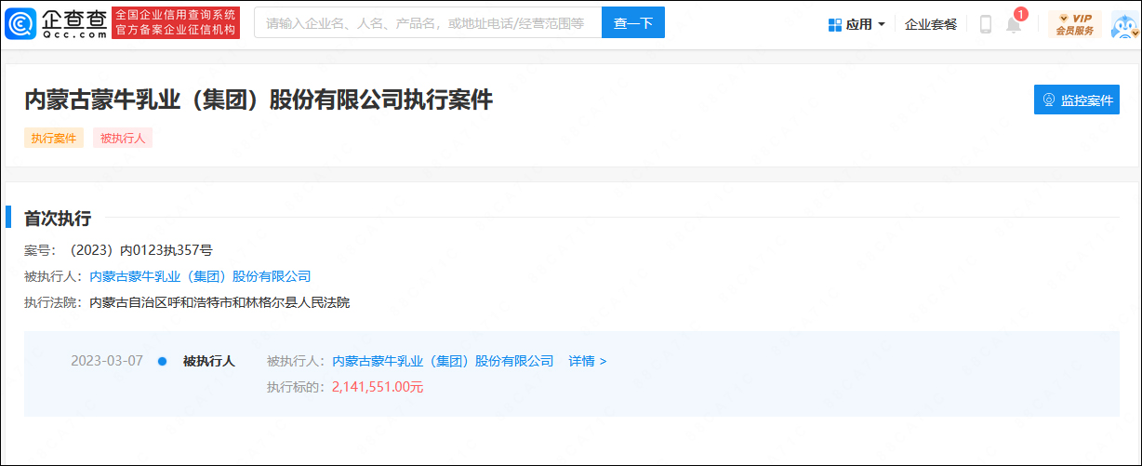Click the red 全国企业信用查询系统 banner
The width and height of the screenshot is (1142, 466).
click(x=176, y=23)
